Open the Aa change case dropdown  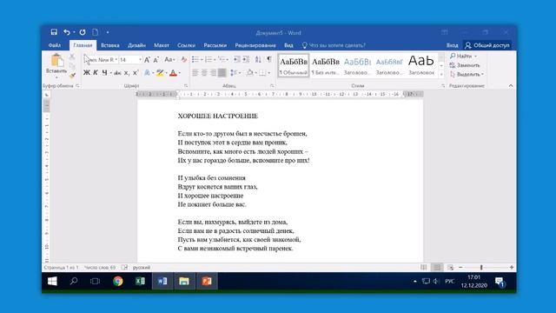point(169,60)
